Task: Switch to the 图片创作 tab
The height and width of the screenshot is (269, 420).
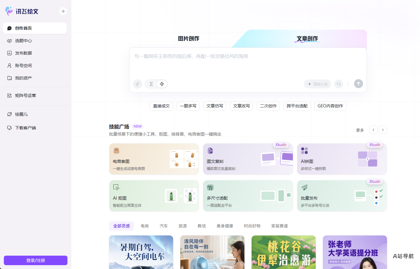Action: point(189,39)
